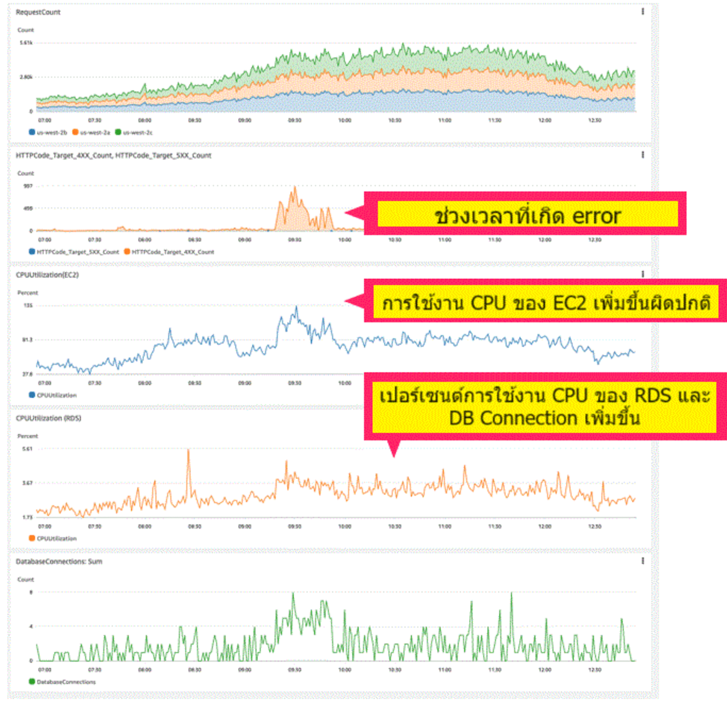
Task: Click the blue us-west-2b legend swatch
Action: (32, 132)
